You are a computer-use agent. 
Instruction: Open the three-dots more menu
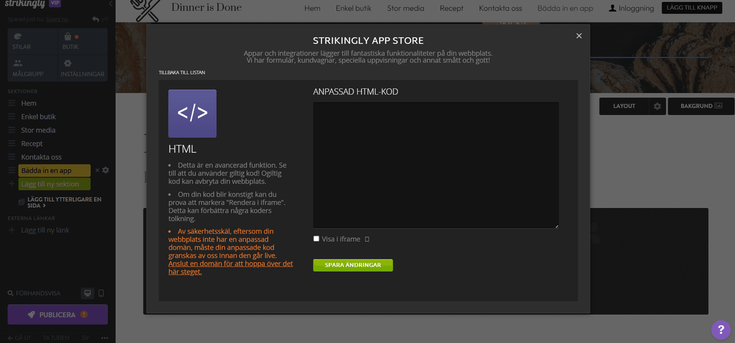104,337
